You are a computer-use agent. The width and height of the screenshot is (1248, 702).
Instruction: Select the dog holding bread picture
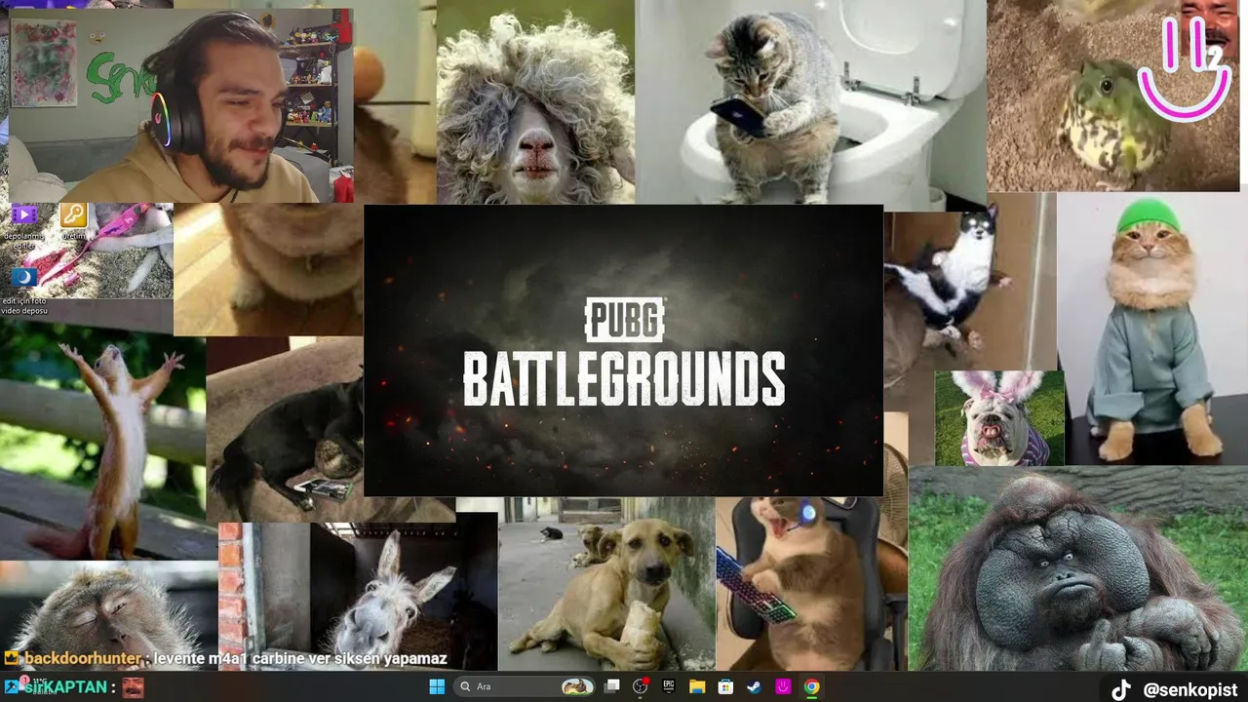(x=606, y=583)
